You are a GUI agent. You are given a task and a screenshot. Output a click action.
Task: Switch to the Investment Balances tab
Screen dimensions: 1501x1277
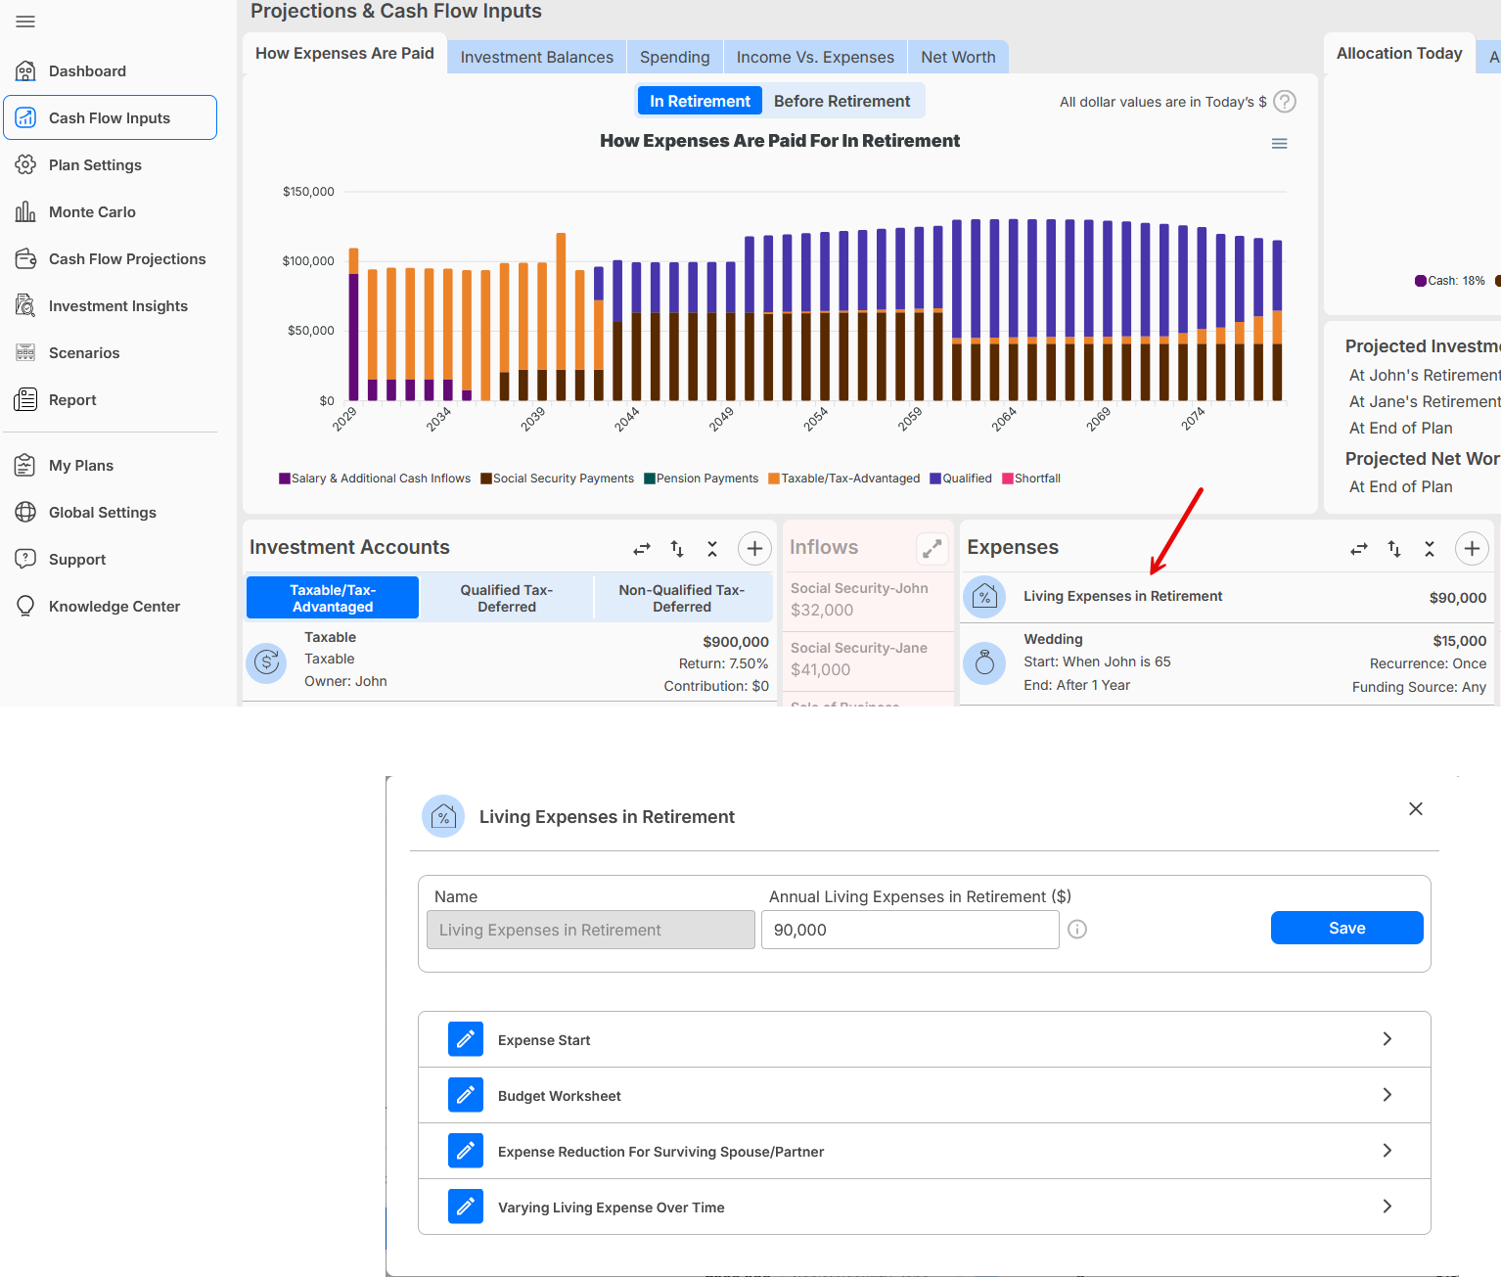[x=536, y=58]
